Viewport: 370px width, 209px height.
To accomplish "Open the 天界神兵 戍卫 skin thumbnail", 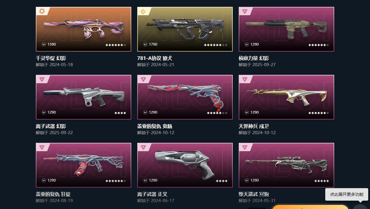I will pos(286,97).
